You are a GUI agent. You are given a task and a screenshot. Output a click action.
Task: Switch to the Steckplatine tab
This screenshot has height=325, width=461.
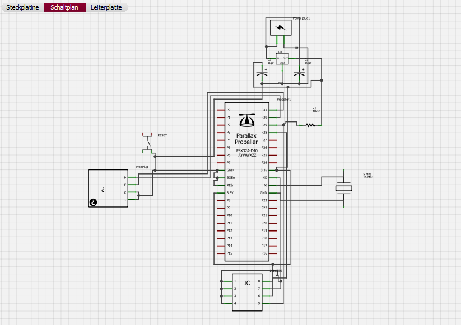tap(22, 8)
